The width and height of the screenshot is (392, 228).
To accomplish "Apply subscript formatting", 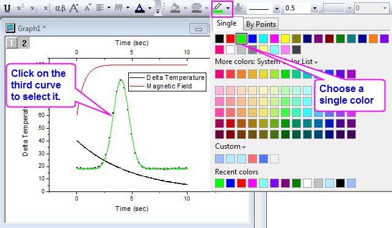I will pos(34,9).
